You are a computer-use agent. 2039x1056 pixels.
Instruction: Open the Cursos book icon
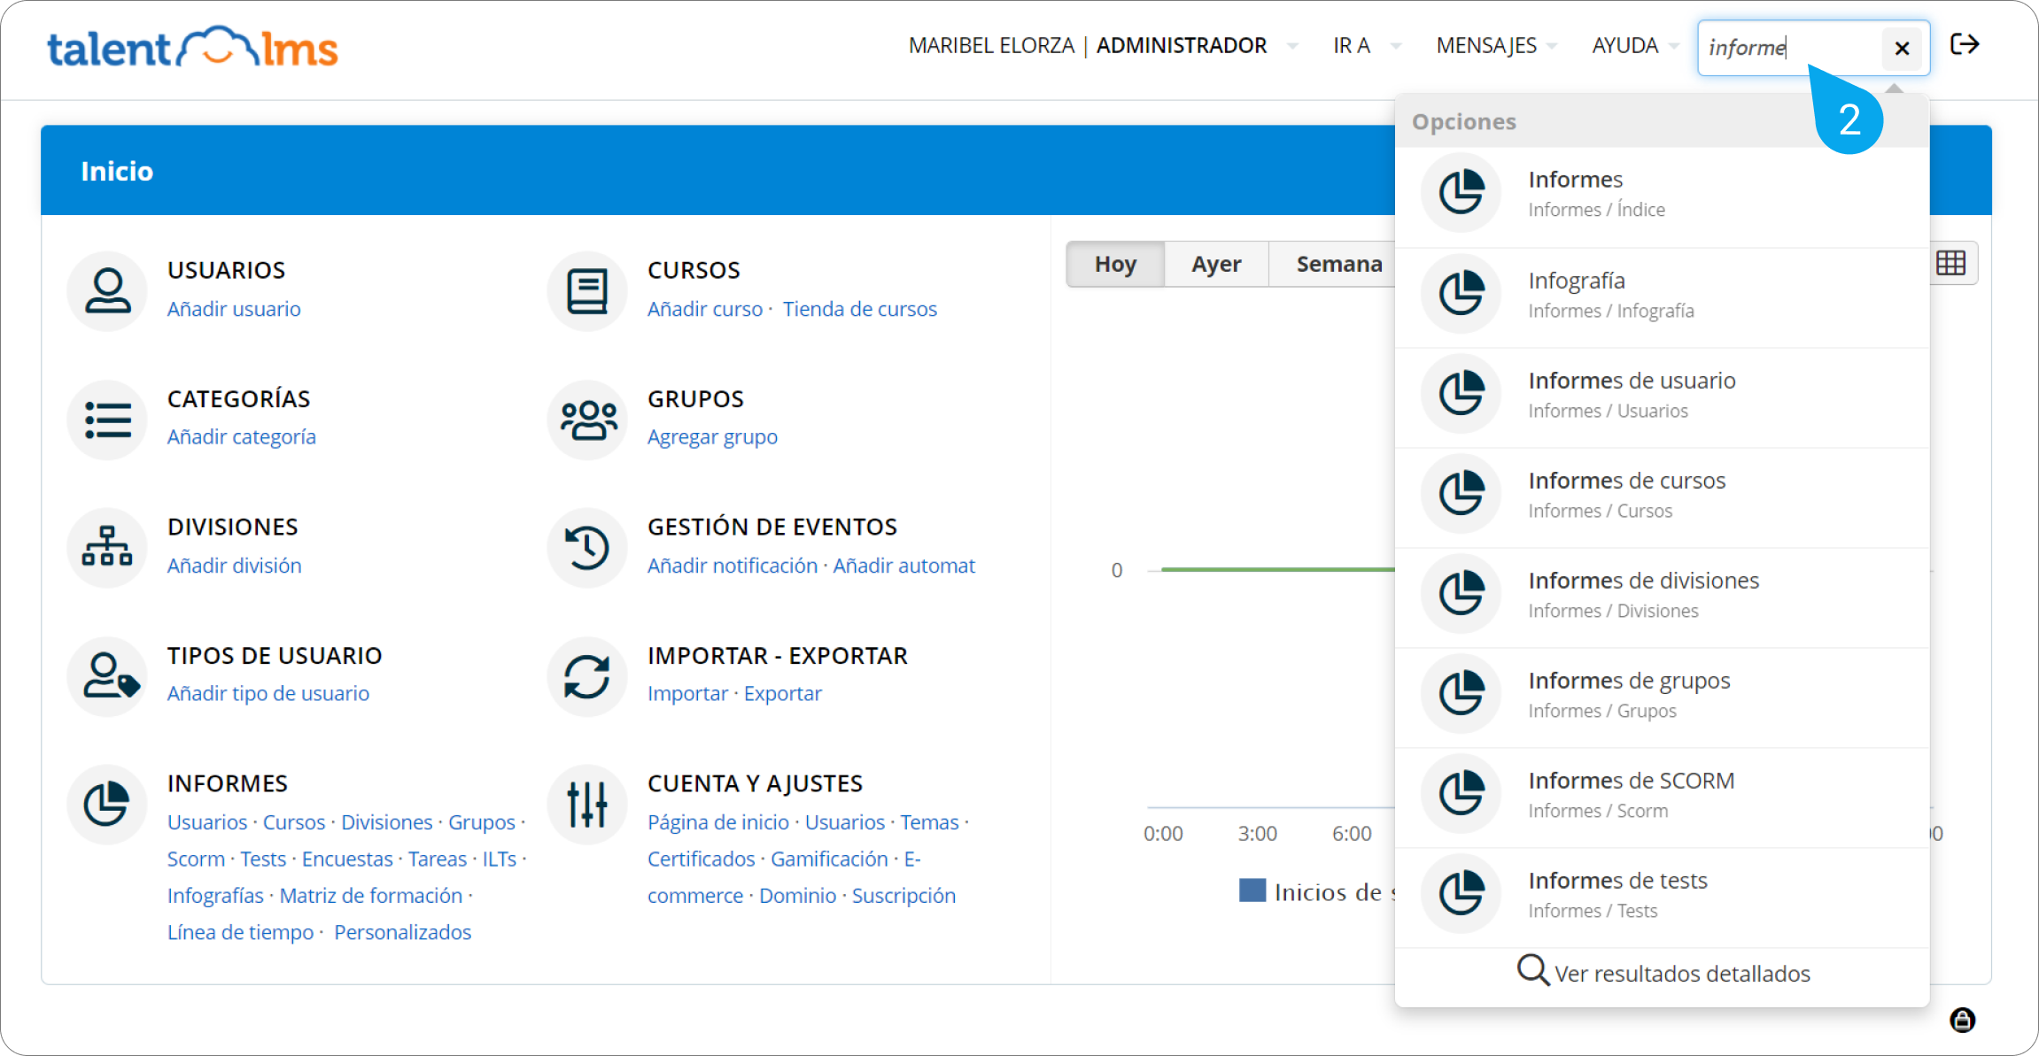[x=587, y=290]
